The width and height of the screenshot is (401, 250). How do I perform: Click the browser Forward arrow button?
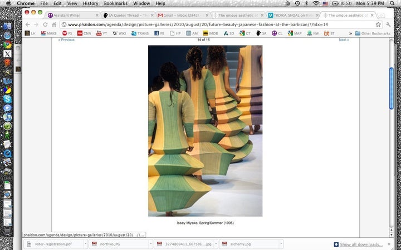click(36, 24)
